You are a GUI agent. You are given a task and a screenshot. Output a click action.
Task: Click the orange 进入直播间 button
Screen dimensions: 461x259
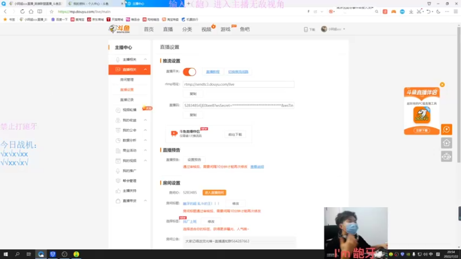tap(214, 193)
